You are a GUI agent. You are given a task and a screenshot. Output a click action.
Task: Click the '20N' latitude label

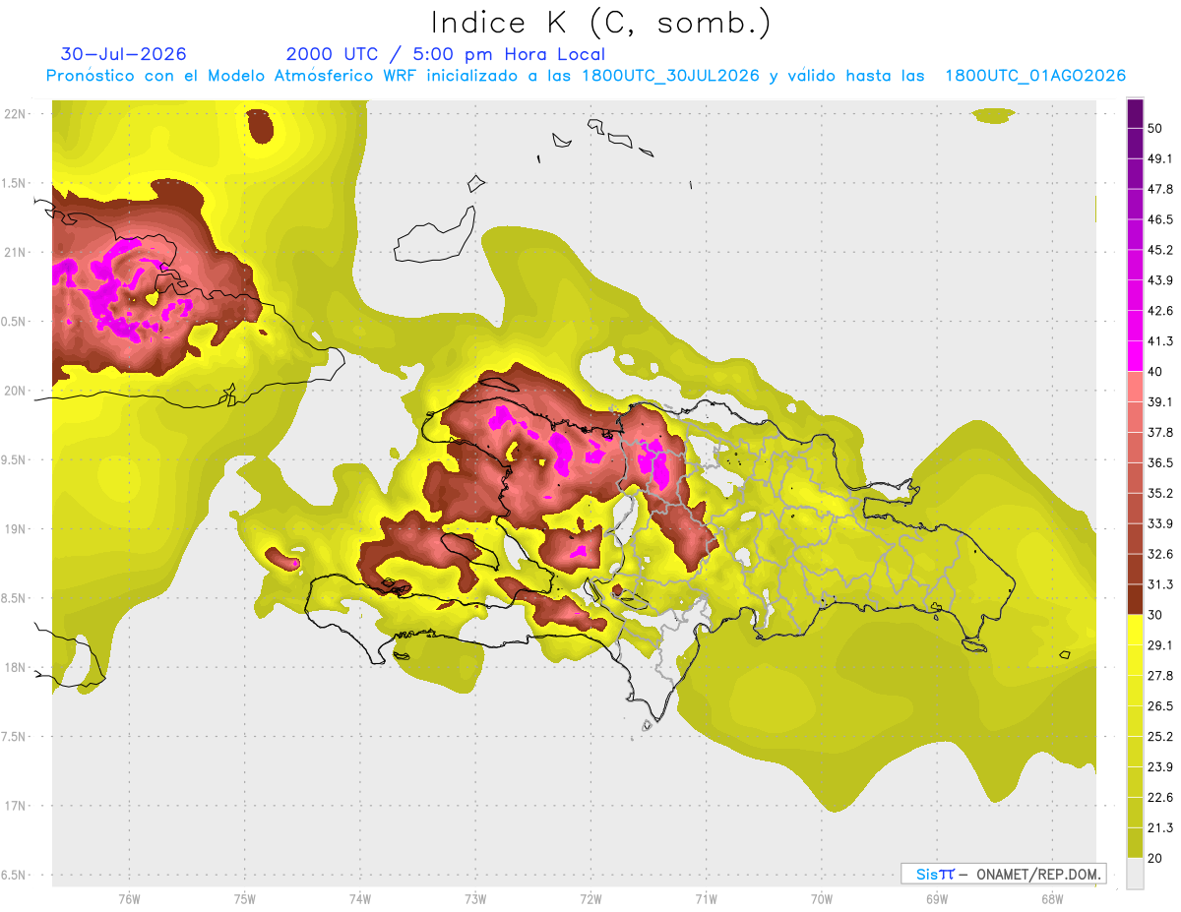point(17,391)
